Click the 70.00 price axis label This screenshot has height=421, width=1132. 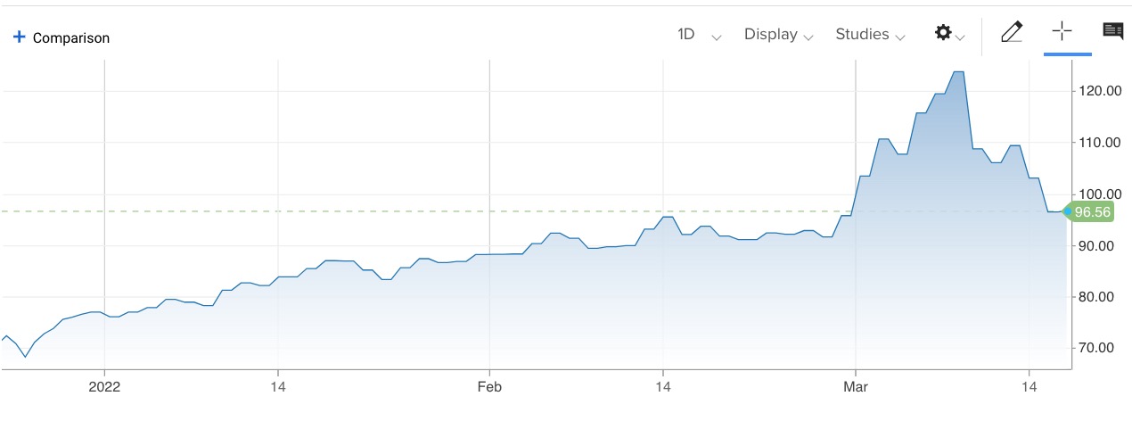[1099, 348]
